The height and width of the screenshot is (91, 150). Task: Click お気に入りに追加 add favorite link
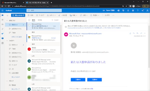(17, 37)
